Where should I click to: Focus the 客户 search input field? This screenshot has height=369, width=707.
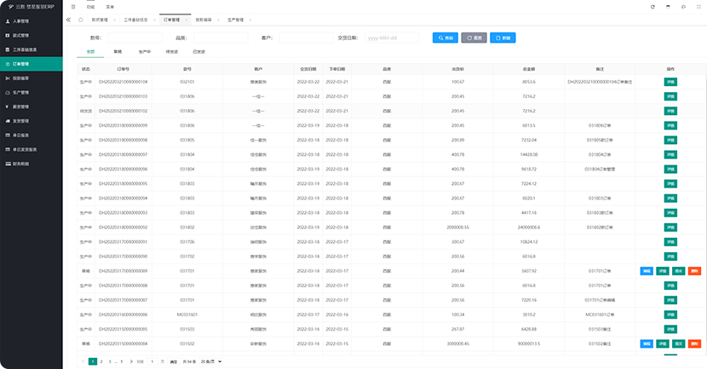306,37
